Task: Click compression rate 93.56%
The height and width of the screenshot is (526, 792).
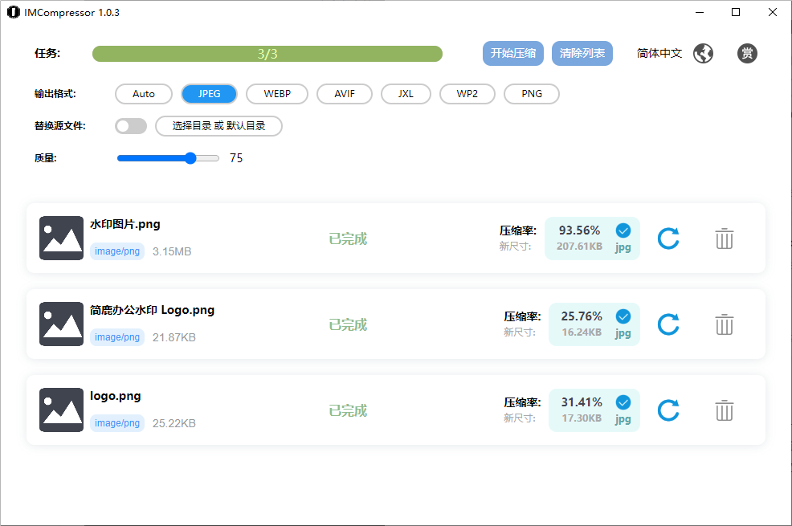Action: tap(579, 230)
